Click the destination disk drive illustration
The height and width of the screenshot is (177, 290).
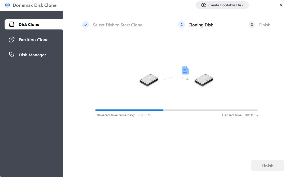(x=203, y=79)
